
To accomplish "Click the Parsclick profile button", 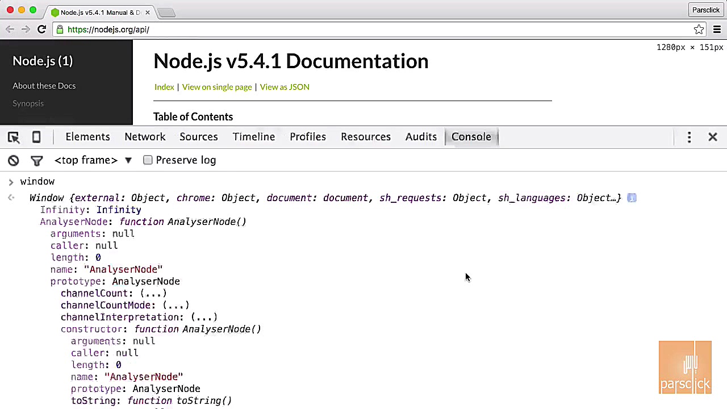I will pos(705,10).
